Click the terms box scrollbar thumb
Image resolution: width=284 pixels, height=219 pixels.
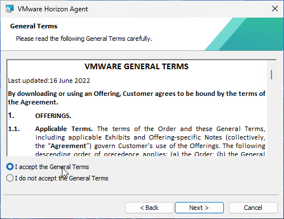272,74
